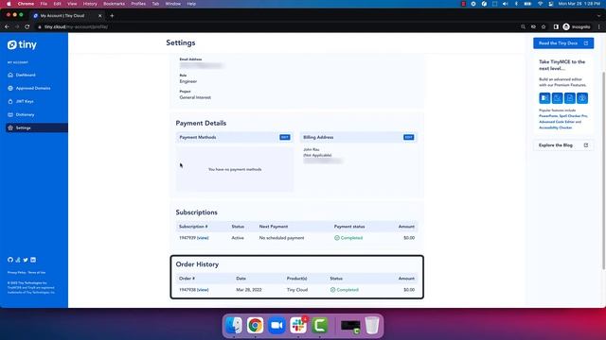Screen dimensions: 606x340
Task: Select Settings in the sidebar
Action: click(37, 127)
